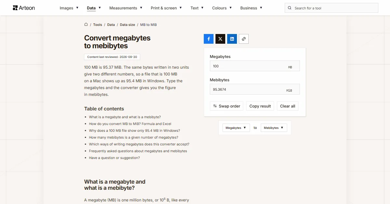Image resolution: width=390 pixels, height=204 pixels.
Task: Click the 'Convert megabytes to mebibytes' heading
Action: click(117, 42)
